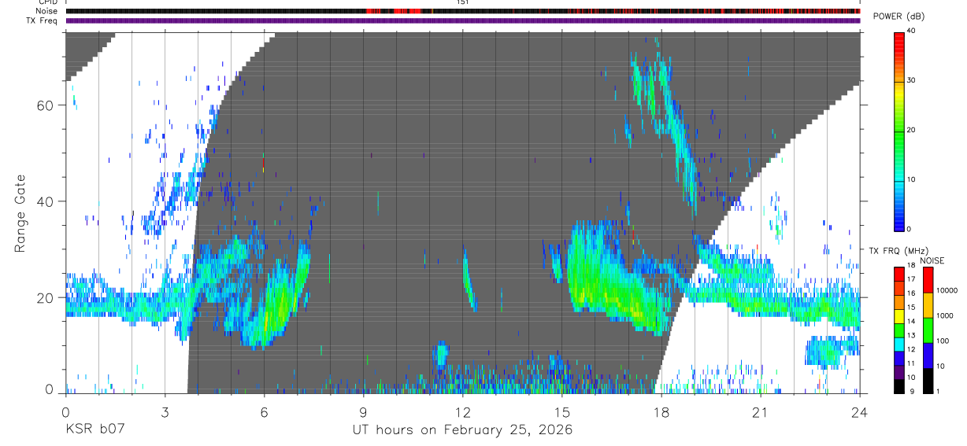Pick black 9–10 MHz TX FRQ swatch
Image resolution: width=967 pixels, height=446 pixels.
coord(899,385)
